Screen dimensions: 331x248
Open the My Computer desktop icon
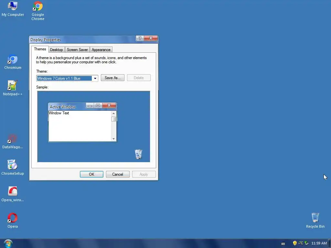coord(13,9)
